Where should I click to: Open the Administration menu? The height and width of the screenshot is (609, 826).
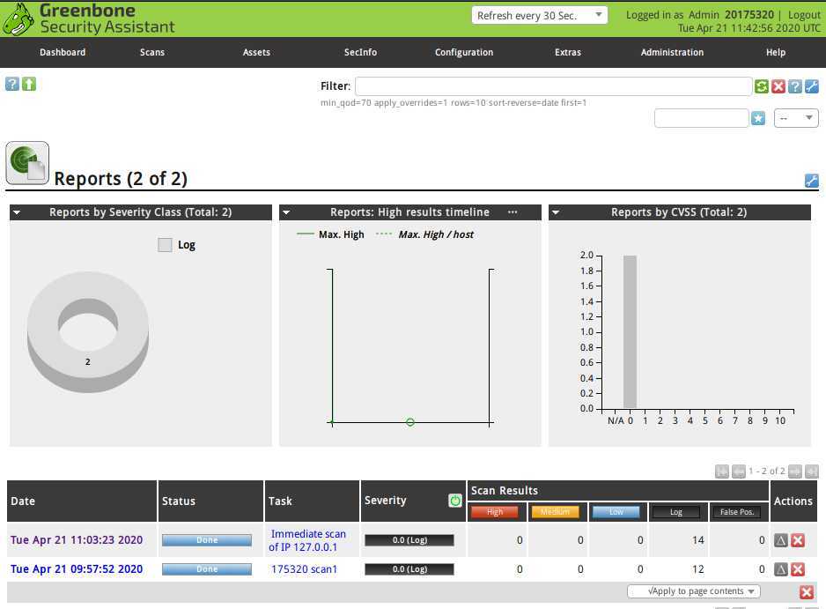click(672, 52)
